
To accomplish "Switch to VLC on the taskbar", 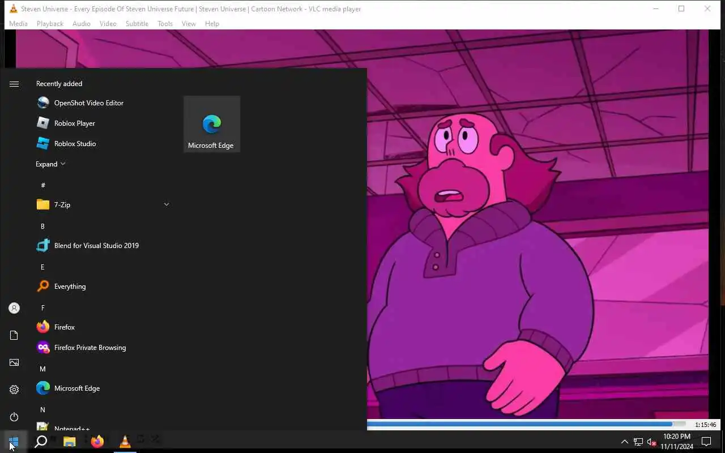I will [x=125, y=442].
